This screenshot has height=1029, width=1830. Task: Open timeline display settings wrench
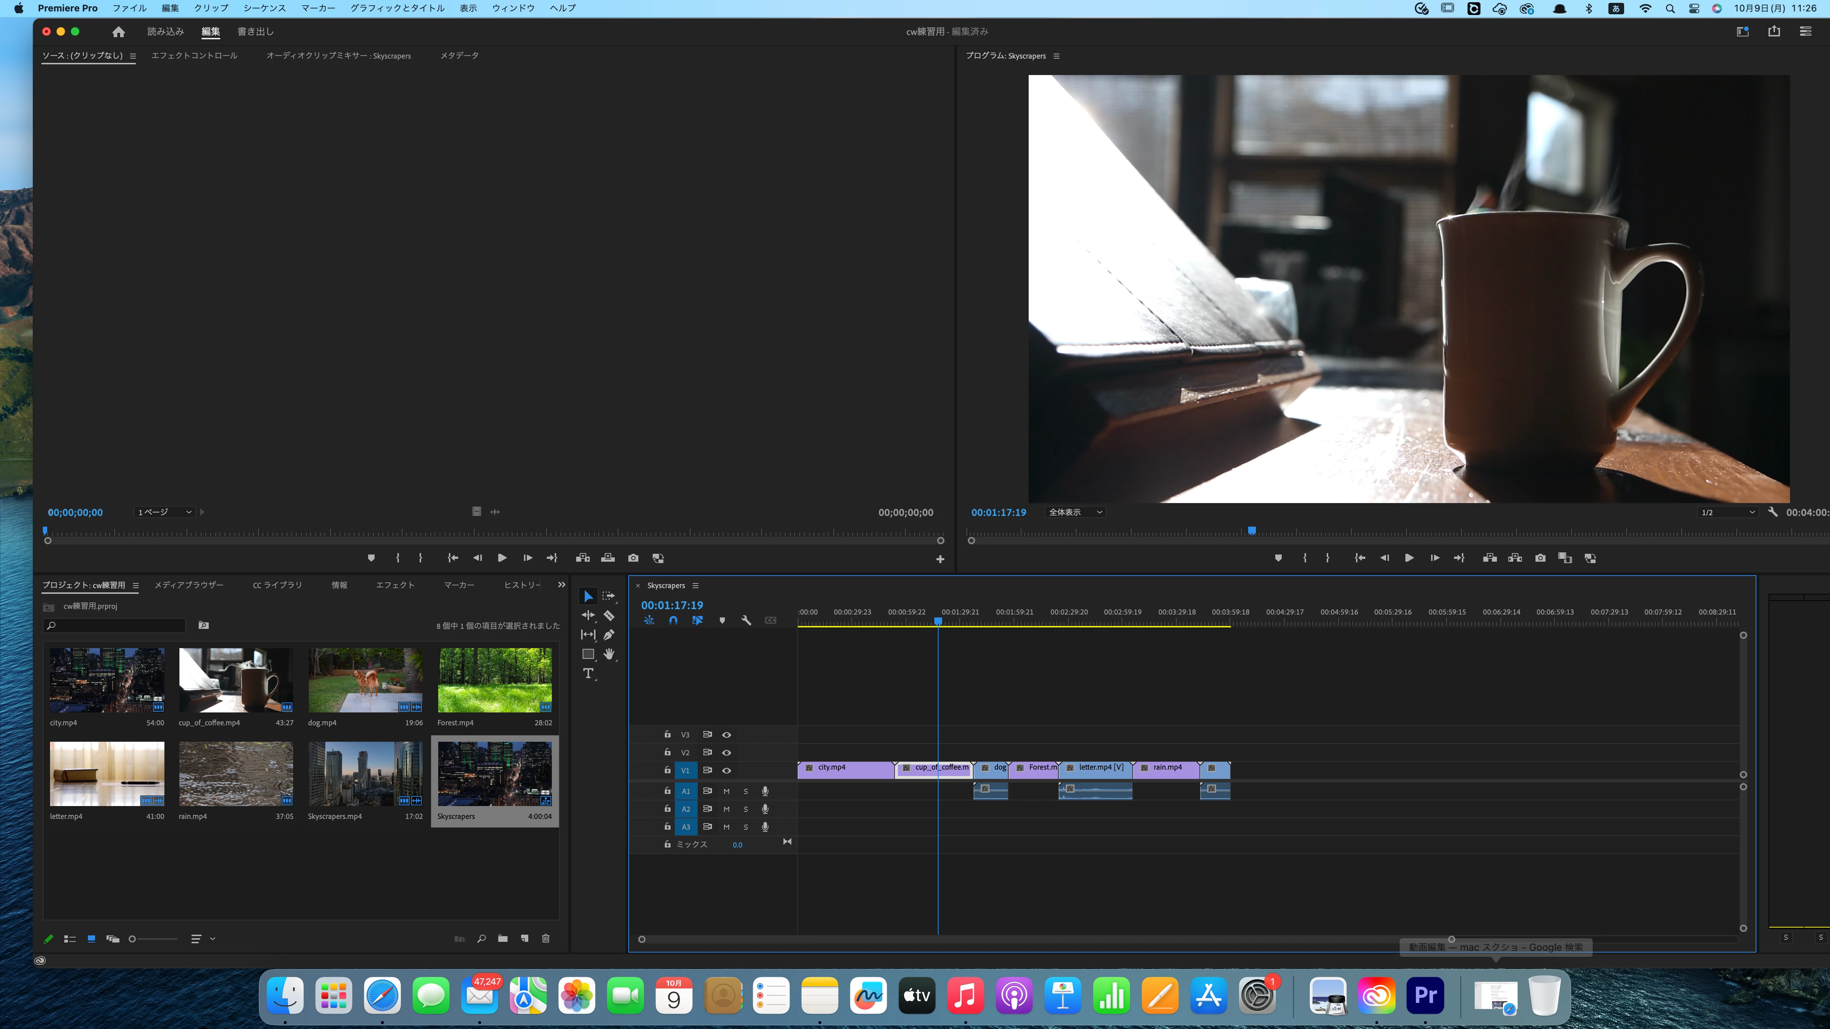click(x=746, y=621)
